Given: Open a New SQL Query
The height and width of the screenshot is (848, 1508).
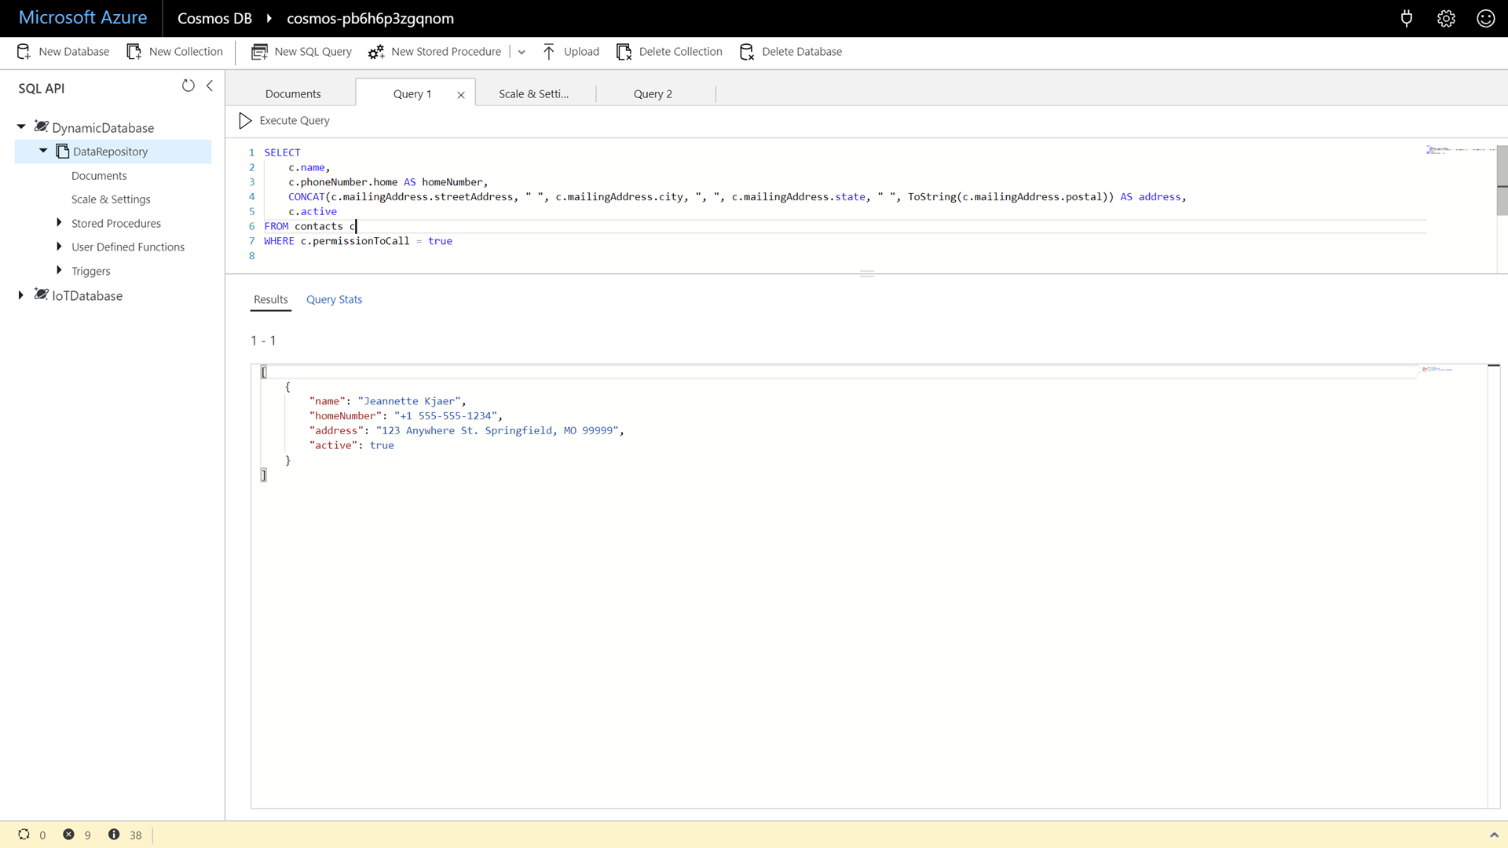Looking at the screenshot, I should pyautogui.click(x=302, y=52).
